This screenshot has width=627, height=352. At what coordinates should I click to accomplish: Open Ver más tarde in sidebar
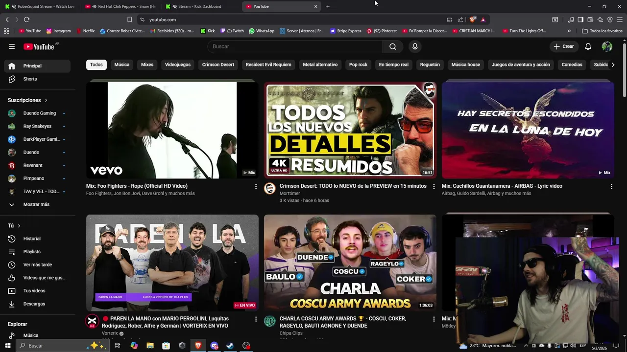click(x=37, y=264)
